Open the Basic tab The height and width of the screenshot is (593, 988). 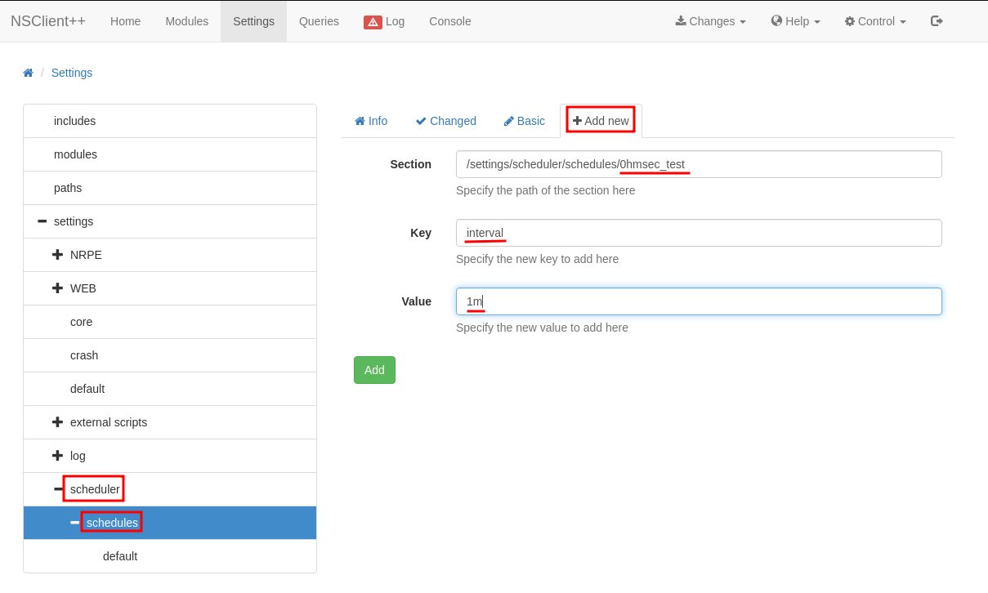tap(524, 121)
